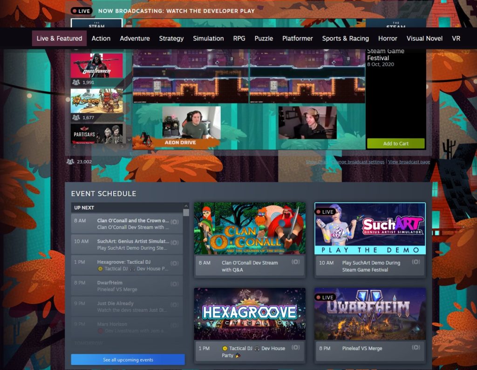Screen dimensions: 477x370
Task: Open the Simulation tab
Action: click(x=208, y=38)
